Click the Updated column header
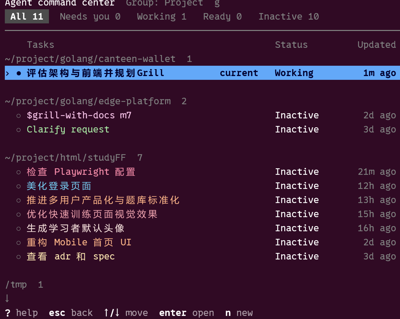This screenshot has height=319, width=400. (x=377, y=45)
